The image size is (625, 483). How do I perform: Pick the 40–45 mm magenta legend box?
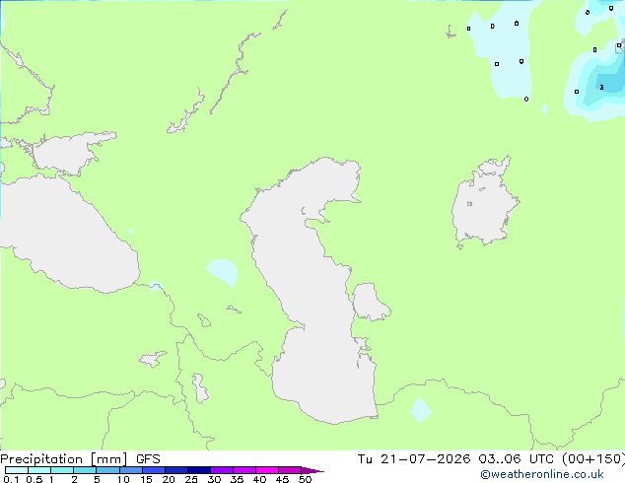tap(267, 470)
